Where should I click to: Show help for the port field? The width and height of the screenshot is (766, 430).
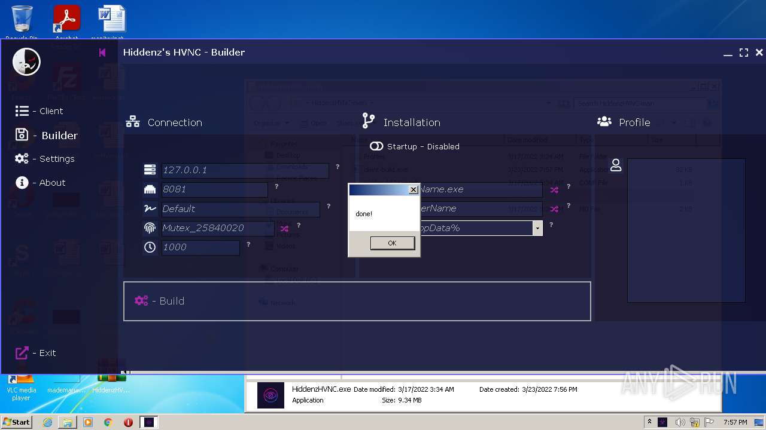click(x=276, y=187)
